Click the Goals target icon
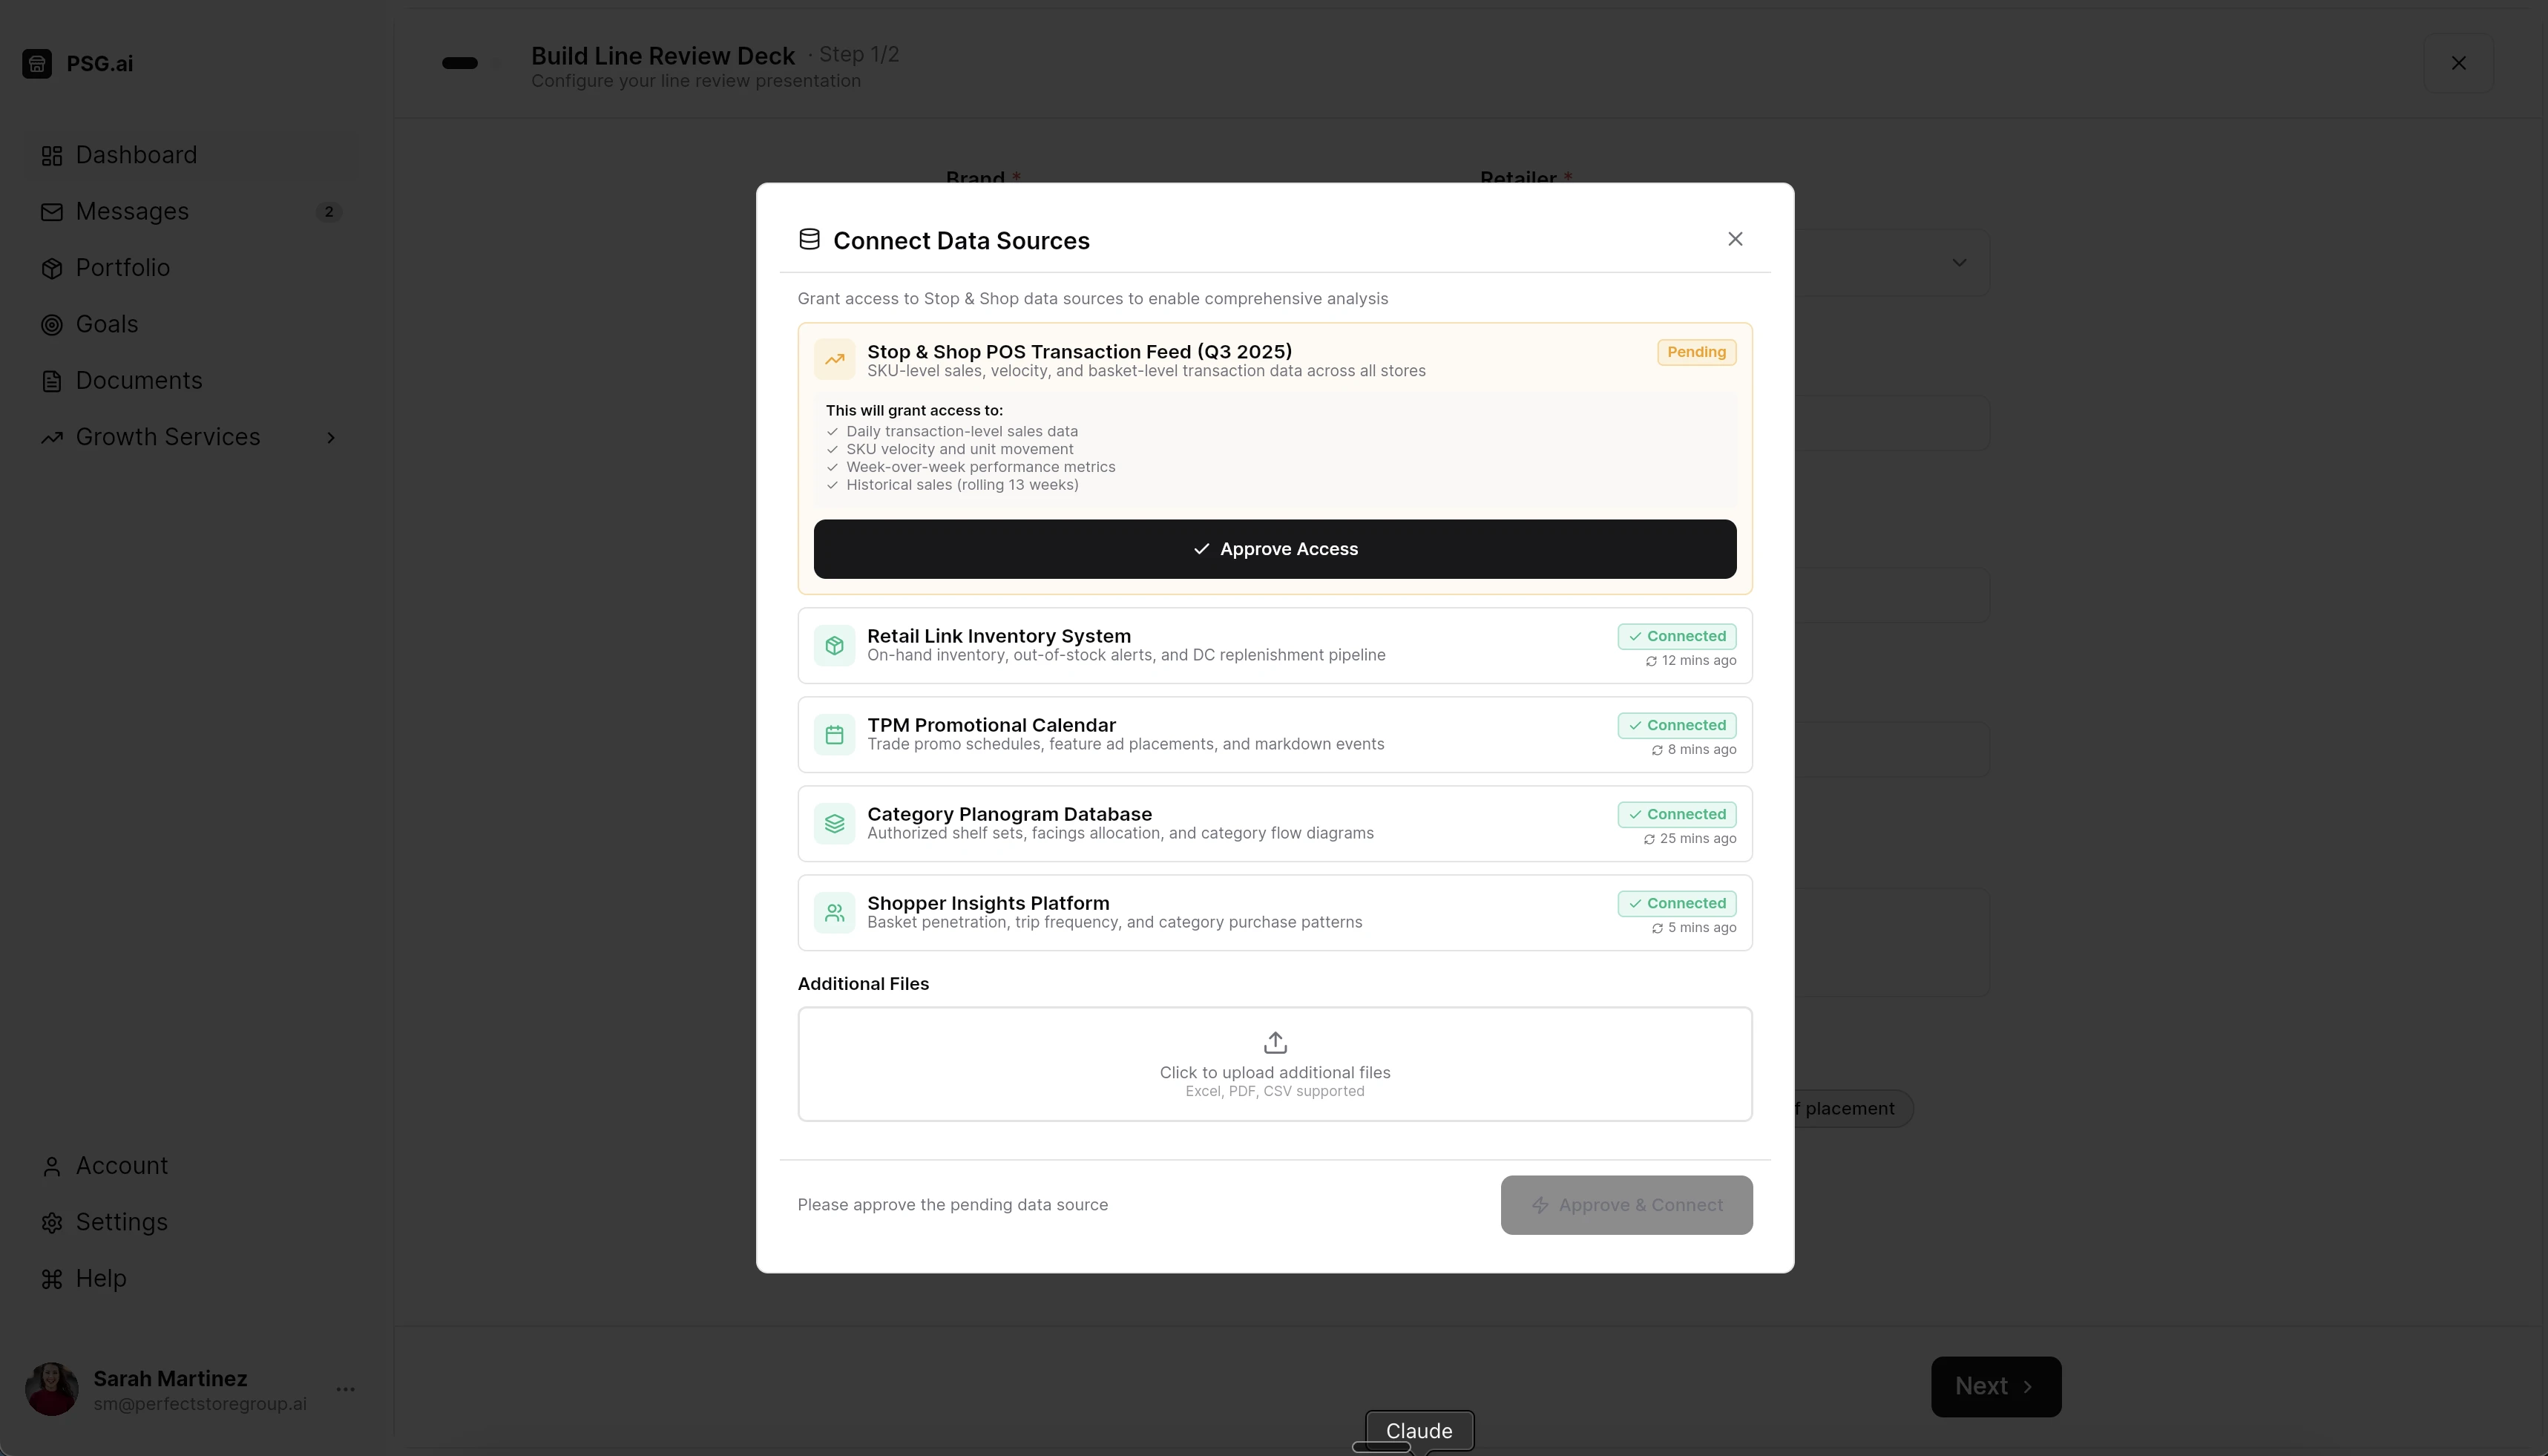Screen dimensions: 2548x1456 point(52,324)
